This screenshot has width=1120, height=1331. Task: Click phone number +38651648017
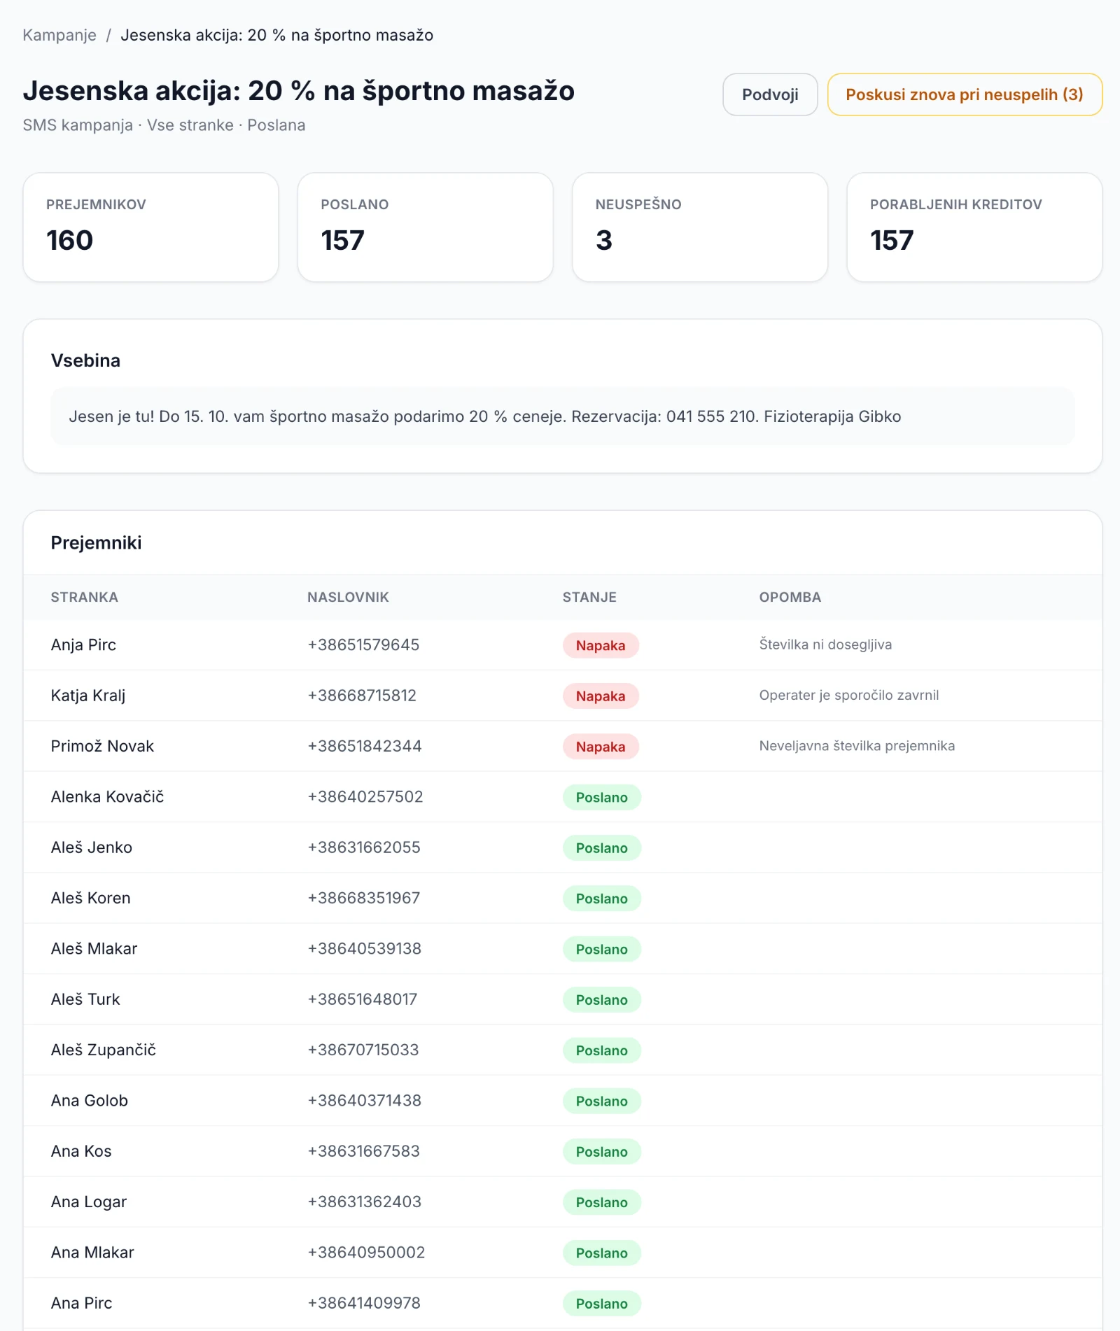pyautogui.click(x=363, y=999)
